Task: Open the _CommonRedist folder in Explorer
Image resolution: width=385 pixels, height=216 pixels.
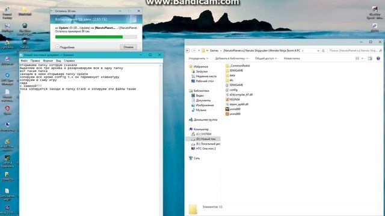Action: point(238,65)
